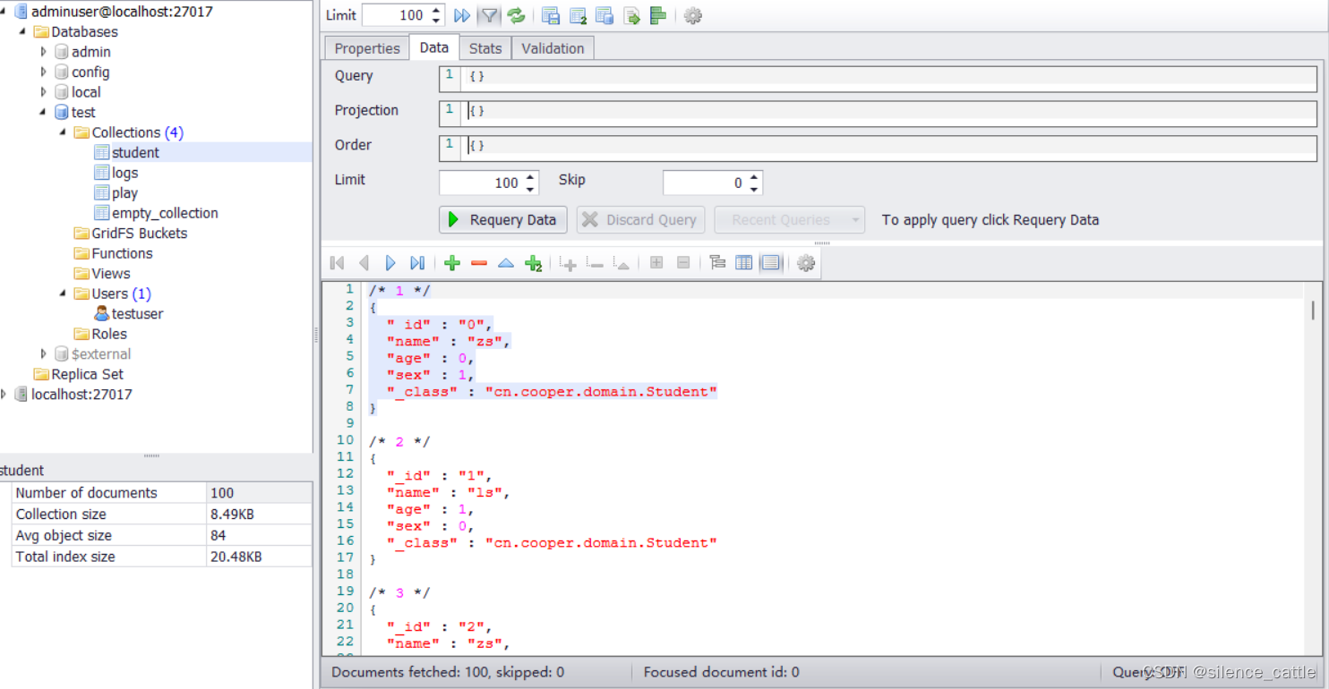Collapse the test database node

point(42,111)
